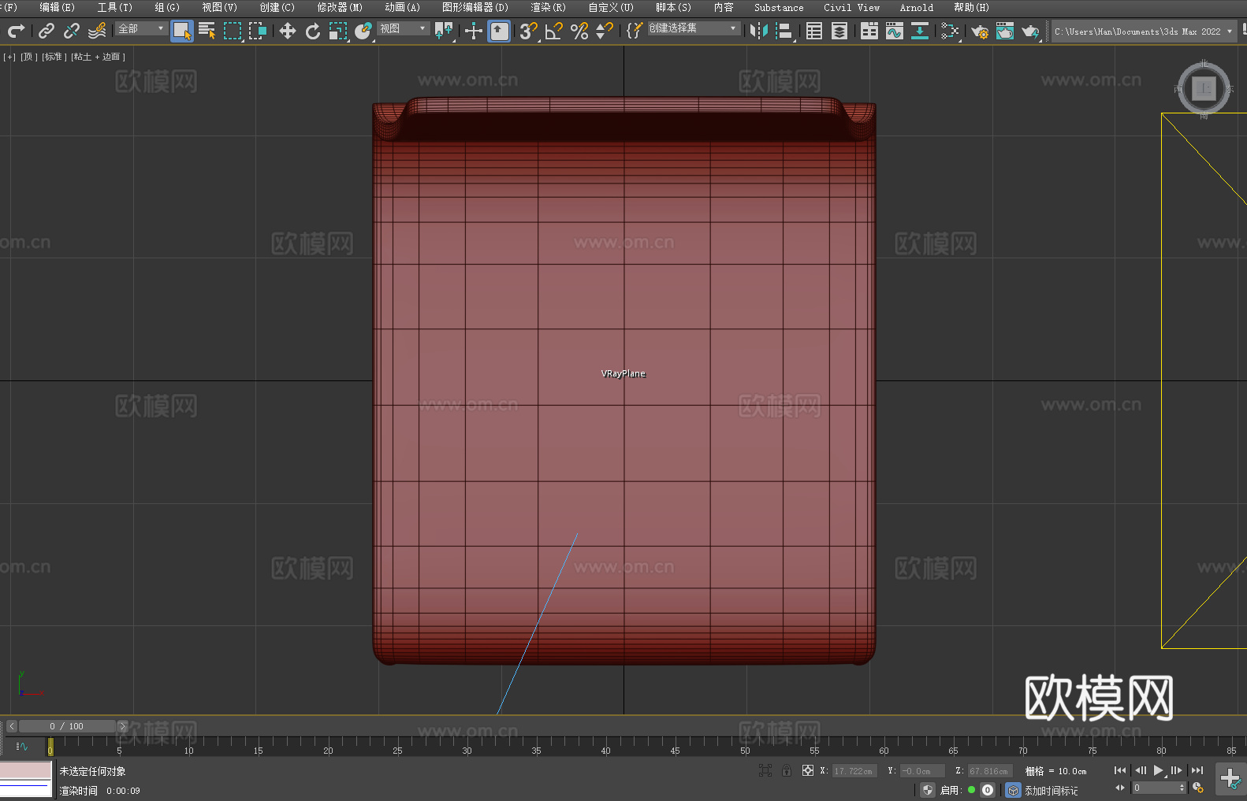Screen dimensions: 1247x801
Task: Select the Scale tool
Action: [x=338, y=31]
